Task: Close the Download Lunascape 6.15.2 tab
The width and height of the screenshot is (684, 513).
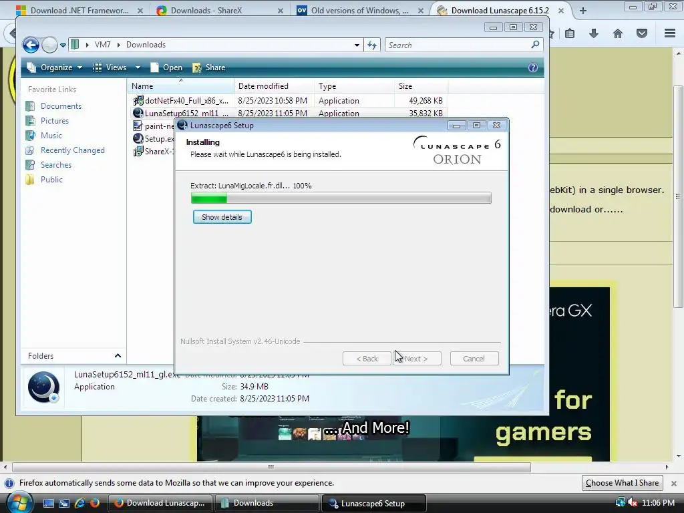Action: coord(561,11)
